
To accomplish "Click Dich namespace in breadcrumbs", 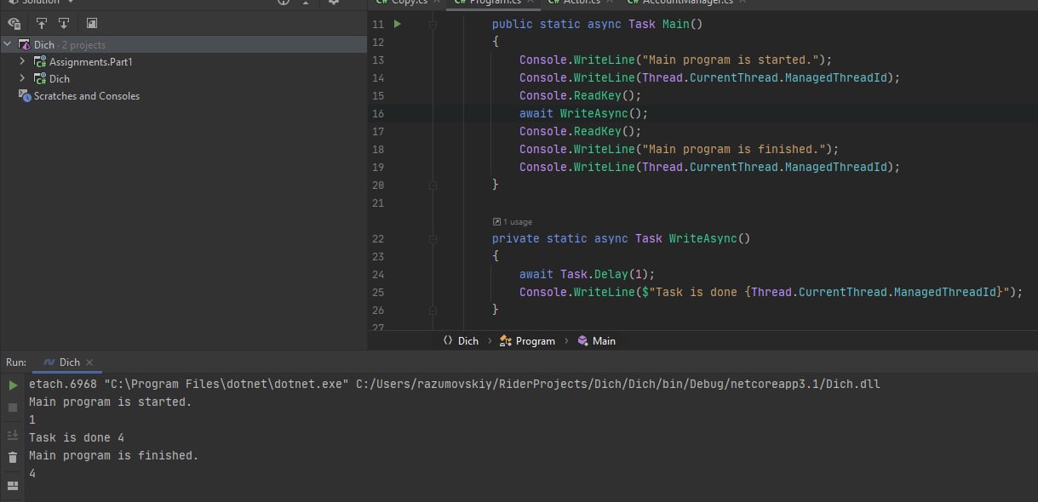I will [468, 341].
